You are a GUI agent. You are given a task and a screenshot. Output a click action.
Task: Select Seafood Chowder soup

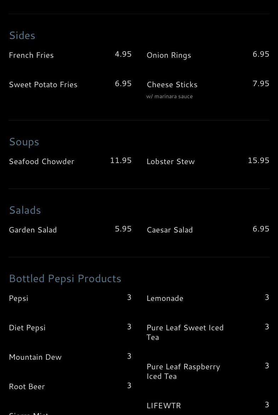[42, 162]
